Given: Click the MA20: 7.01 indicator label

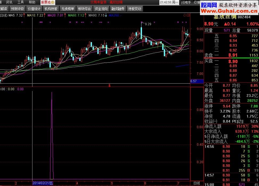Looking at the screenshot, I should [x=55, y=15].
